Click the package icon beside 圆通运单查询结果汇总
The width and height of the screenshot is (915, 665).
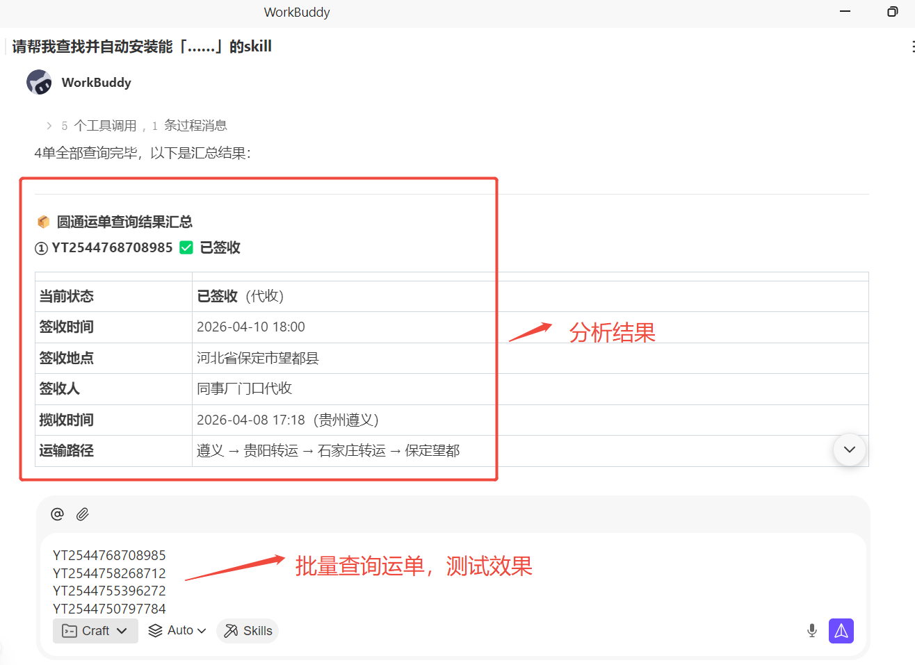click(x=43, y=222)
